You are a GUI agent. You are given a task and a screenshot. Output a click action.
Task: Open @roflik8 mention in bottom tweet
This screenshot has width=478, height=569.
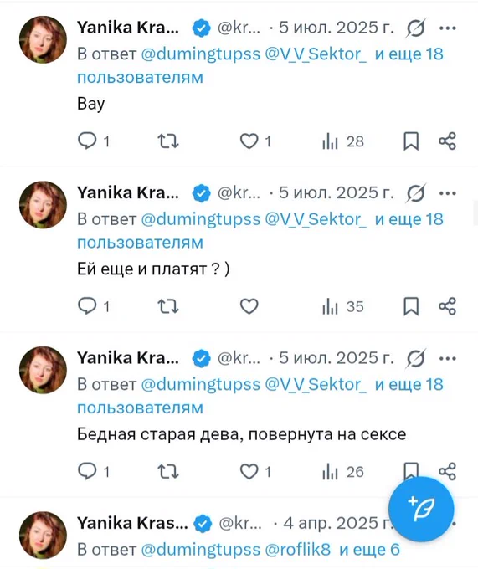click(x=298, y=550)
